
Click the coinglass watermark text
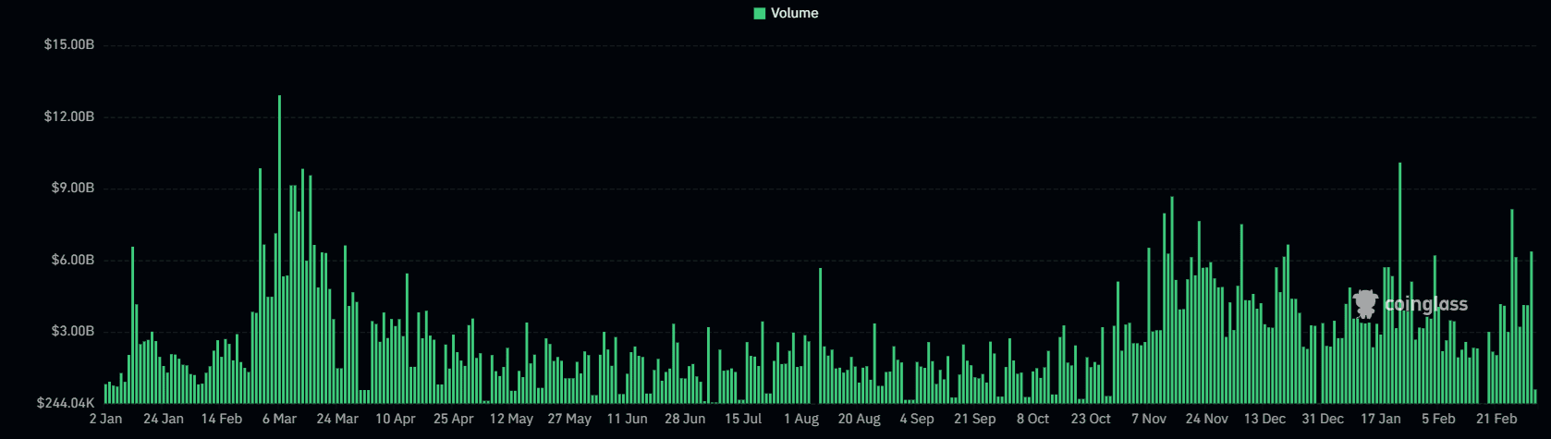[1424, 305]
